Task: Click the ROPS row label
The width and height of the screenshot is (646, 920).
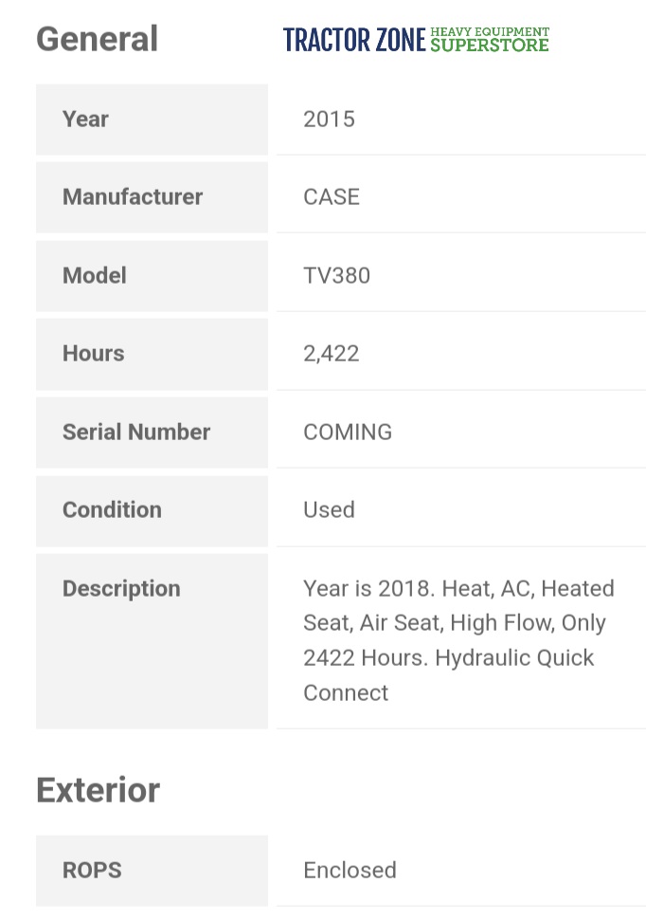Action: 92,870
